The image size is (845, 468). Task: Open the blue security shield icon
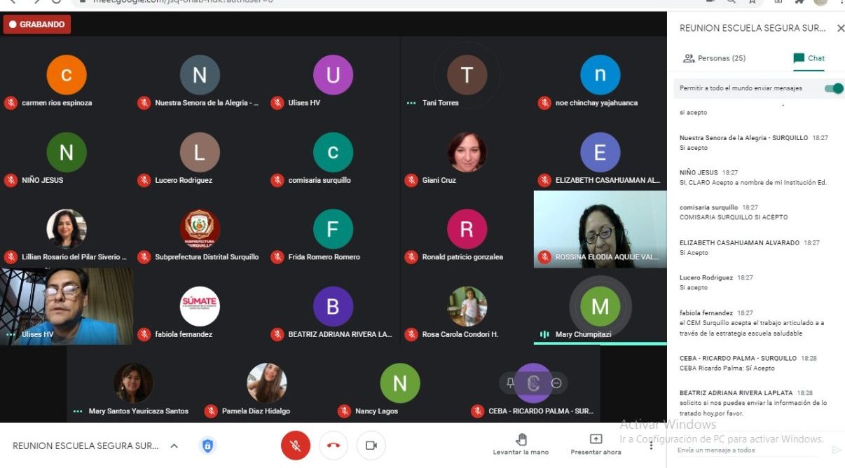(207, 446)
